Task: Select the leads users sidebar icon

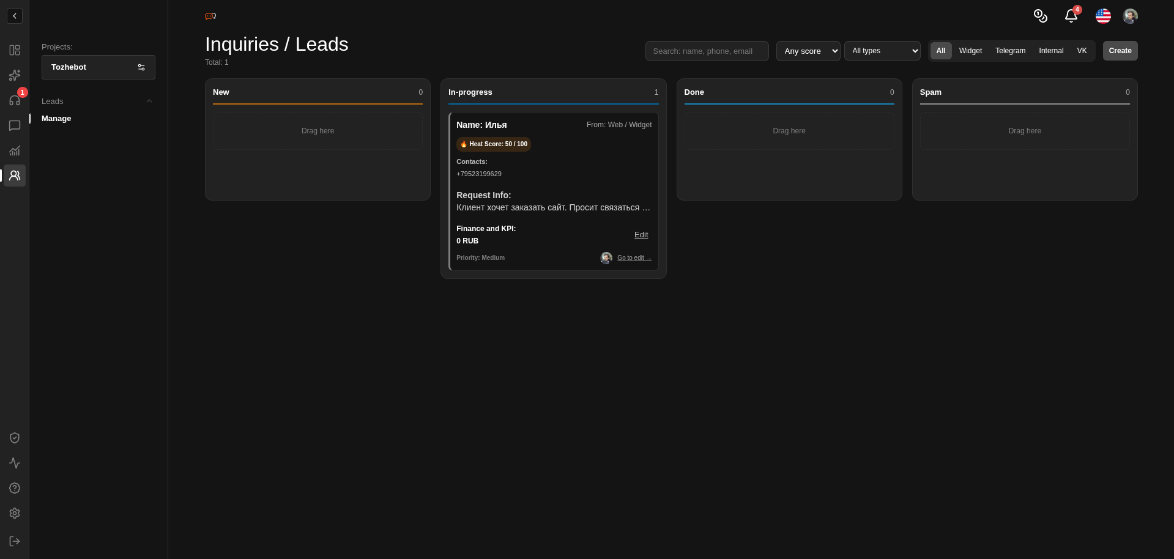Action: (x=15, y=176)
